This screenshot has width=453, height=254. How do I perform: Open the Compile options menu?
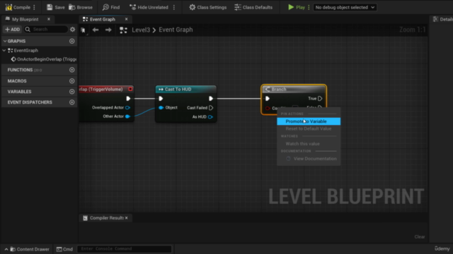click(x=35, y=7)
